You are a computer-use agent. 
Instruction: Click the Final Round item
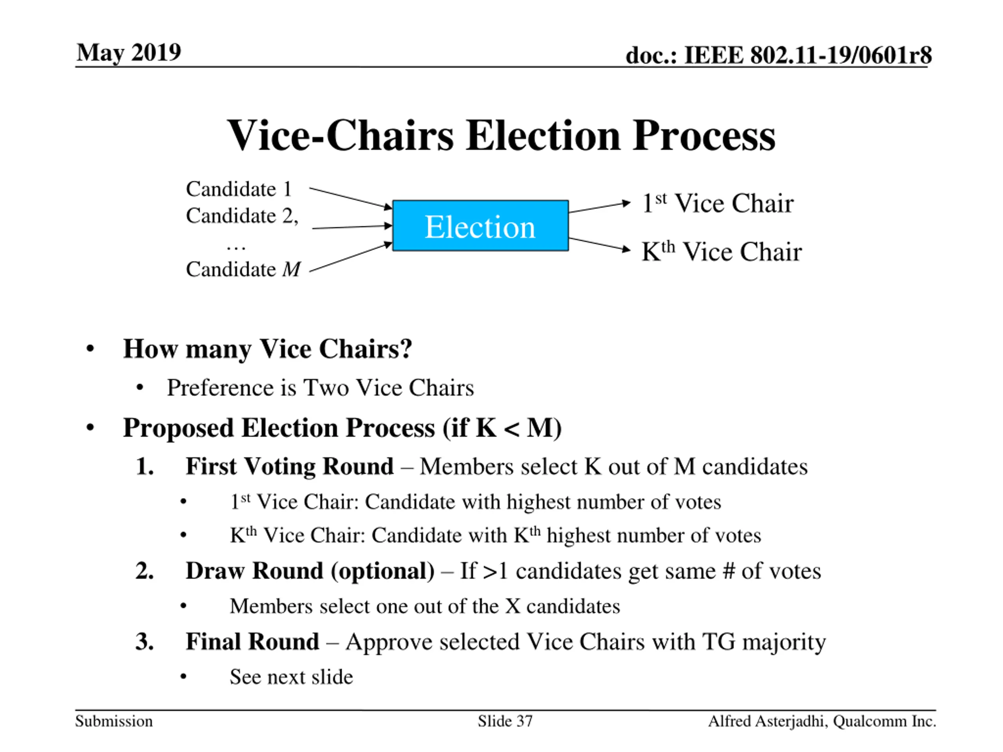505,643
